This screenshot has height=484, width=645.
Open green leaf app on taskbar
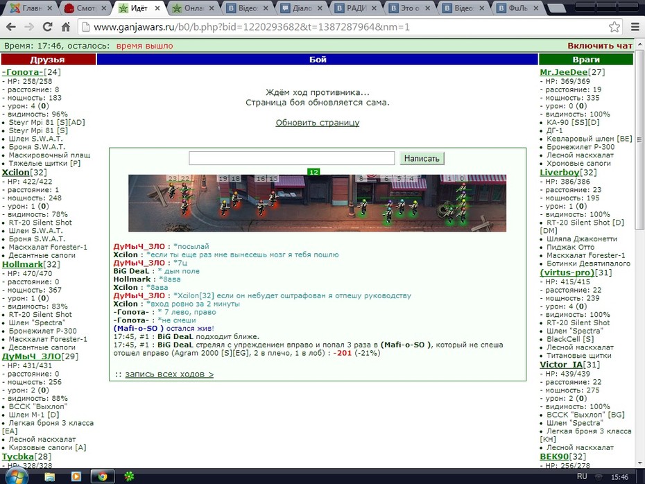pos(129,476)
